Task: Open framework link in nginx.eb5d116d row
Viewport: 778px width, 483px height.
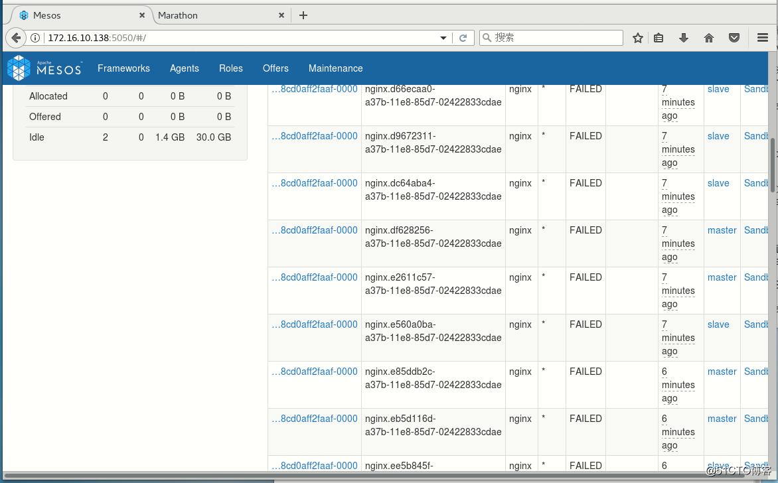Action: 315,419
